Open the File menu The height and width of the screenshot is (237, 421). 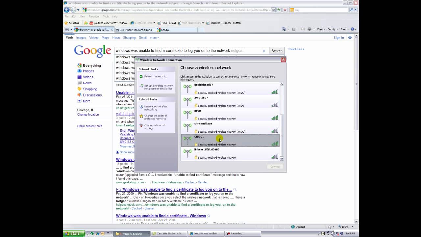tap(67, 16)
